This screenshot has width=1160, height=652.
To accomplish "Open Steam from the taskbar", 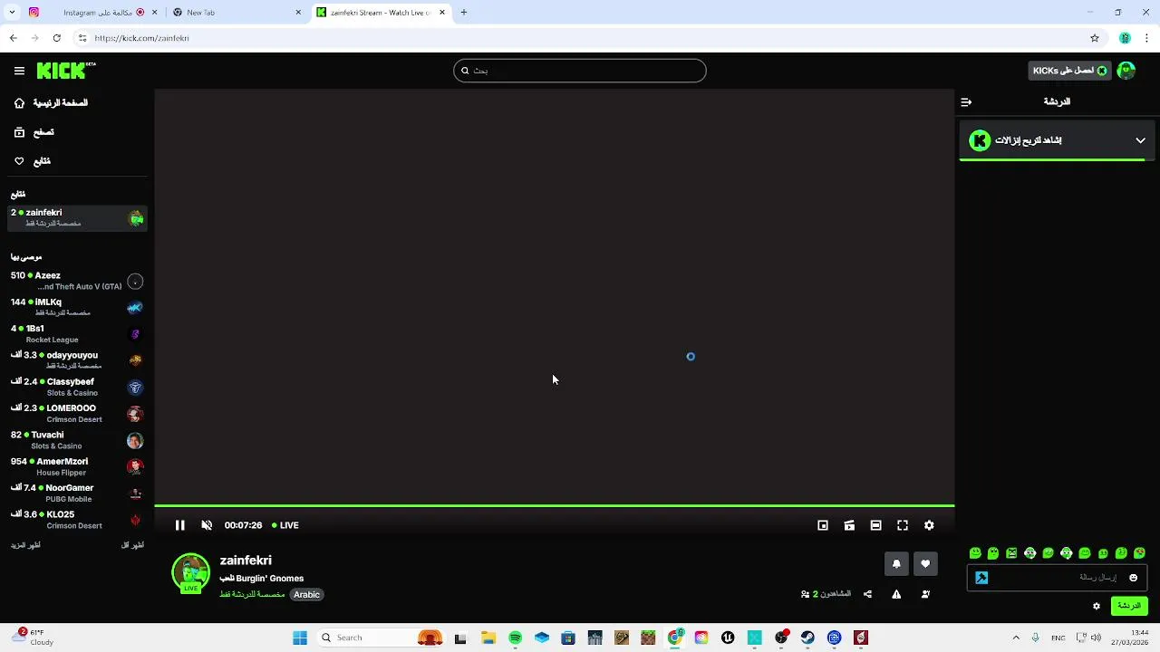I will pos(807,638).
